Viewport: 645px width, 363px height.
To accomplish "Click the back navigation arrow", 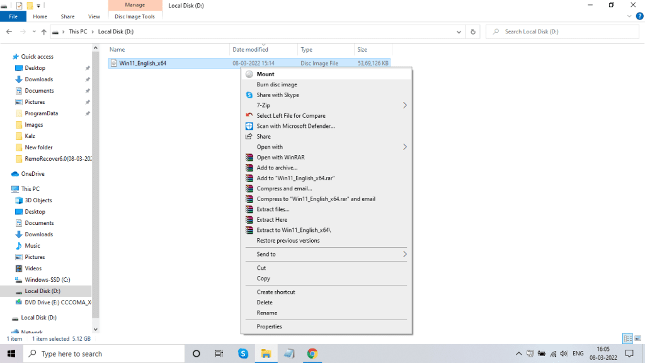I will pyautogui.click(x=10, y=31).
